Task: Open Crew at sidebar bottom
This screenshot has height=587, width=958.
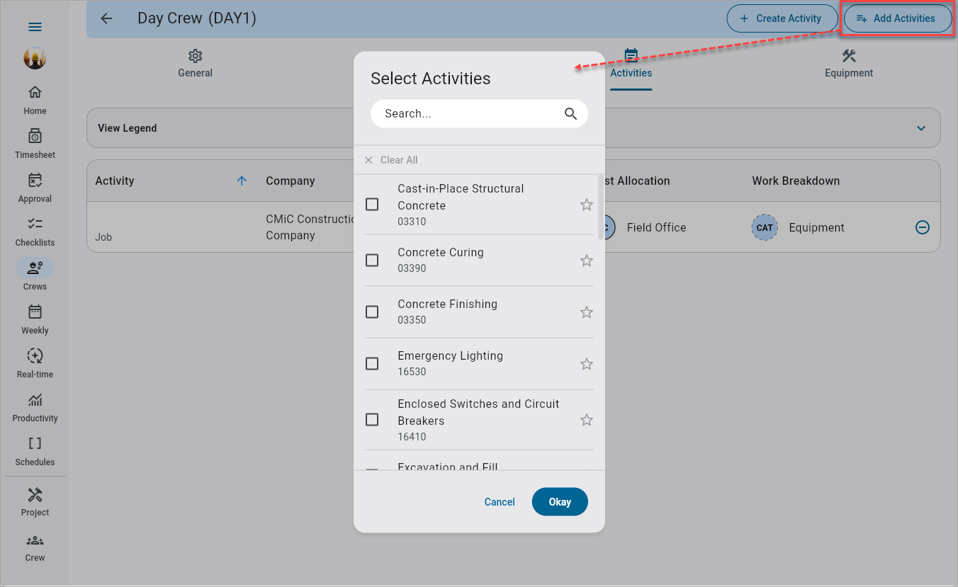Action: (35, 547)
